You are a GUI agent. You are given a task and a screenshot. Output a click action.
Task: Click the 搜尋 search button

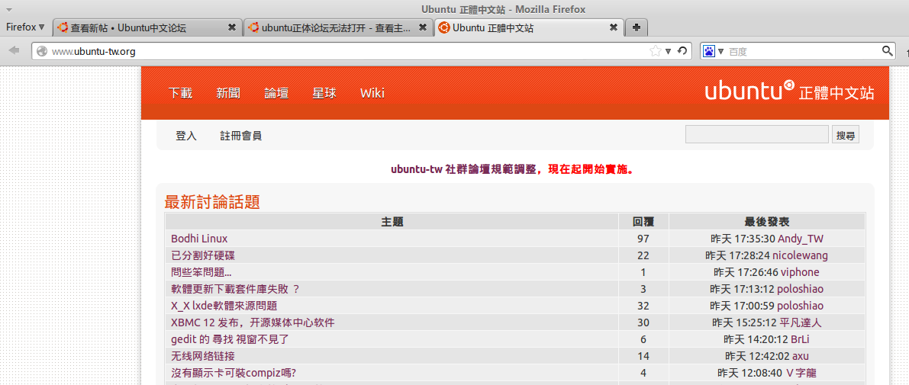pos(846,136)
